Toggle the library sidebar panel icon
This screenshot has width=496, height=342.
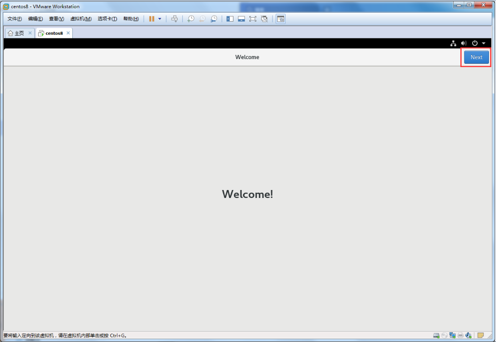pos(230,19)
